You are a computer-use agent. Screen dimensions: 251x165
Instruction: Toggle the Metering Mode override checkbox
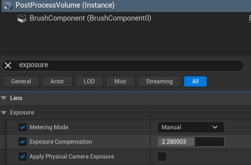[x=23, y=127]
